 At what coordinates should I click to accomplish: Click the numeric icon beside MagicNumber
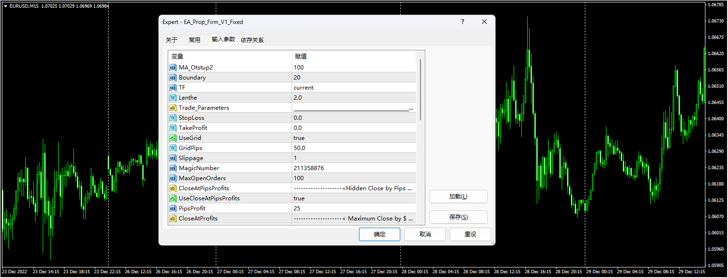click(x=173, y=168)
